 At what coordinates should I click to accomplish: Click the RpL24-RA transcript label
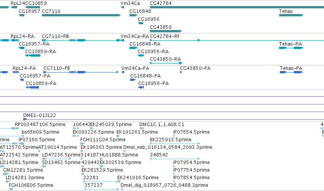coord(22,36)
